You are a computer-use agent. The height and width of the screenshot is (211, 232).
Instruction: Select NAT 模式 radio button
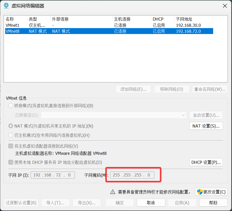click(11, 126)
